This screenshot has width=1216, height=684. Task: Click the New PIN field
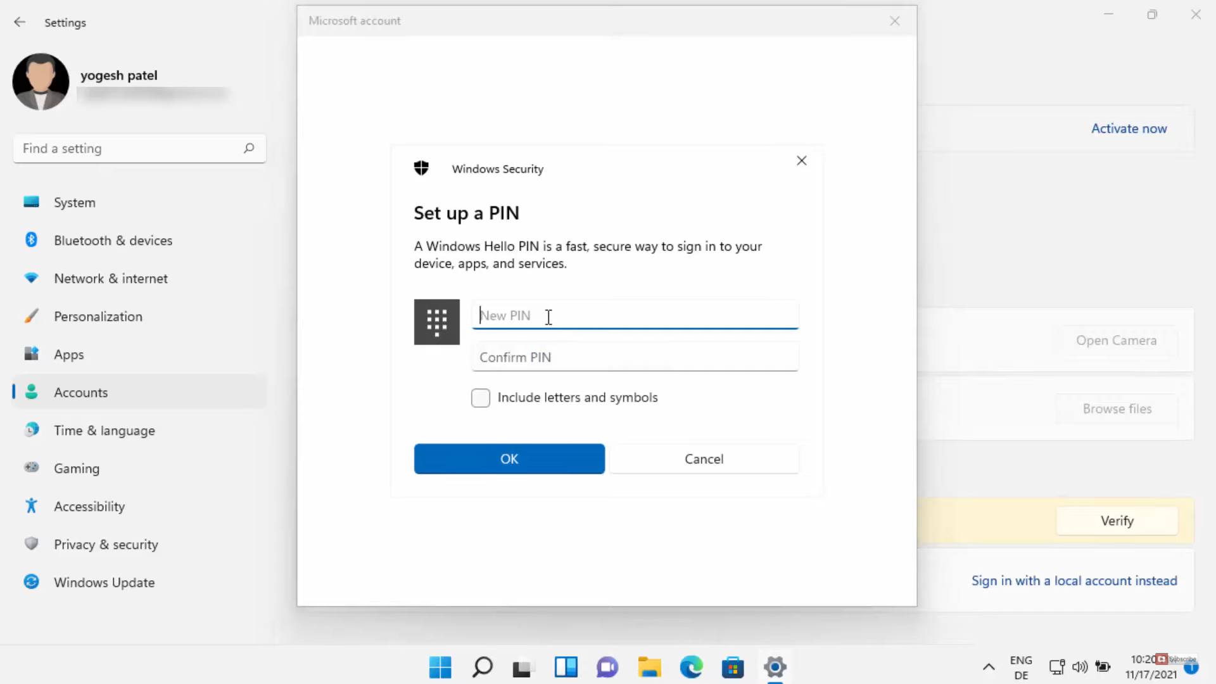[635, 315]
